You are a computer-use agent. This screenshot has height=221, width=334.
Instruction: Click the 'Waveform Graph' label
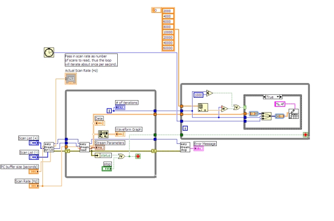129,129
